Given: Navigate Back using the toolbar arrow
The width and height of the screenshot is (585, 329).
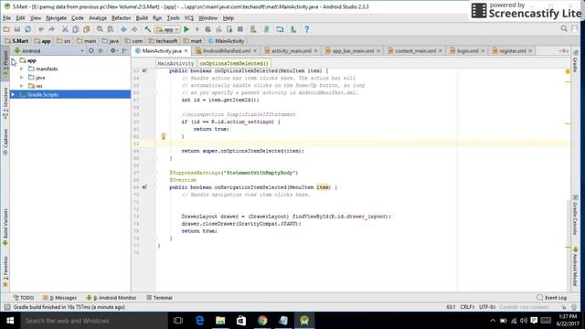Looking at the screenshot, I should click(x=123, y=29).
